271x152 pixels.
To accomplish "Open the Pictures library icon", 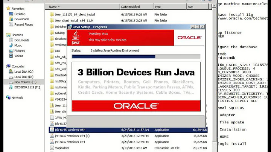I will tap(11, 51).
